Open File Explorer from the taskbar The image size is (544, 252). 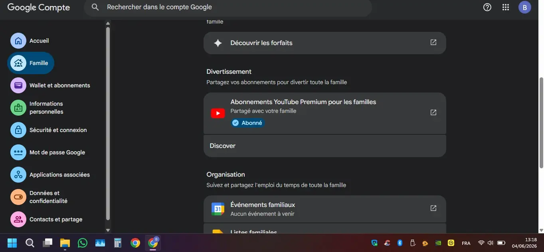[x=65, y=243]
